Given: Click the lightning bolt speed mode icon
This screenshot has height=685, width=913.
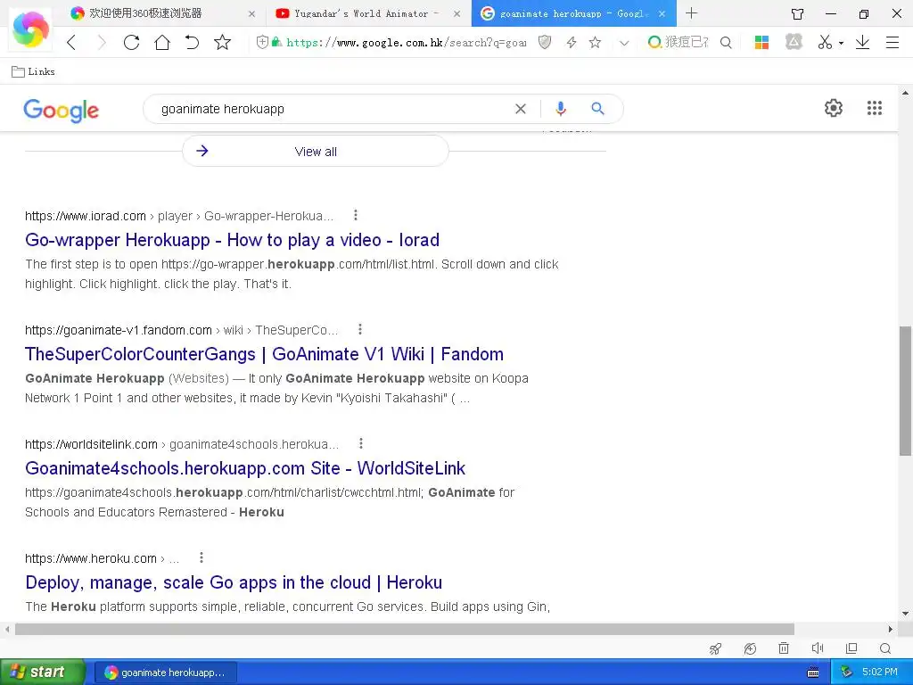Looking at the screenshot, I should point(572,42).
